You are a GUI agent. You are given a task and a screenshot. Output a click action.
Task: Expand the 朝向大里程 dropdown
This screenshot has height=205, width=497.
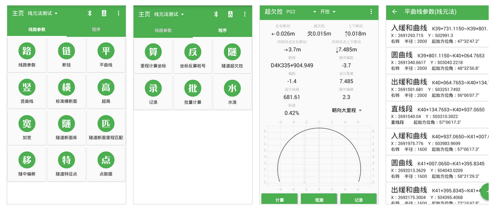pos(347,110)
